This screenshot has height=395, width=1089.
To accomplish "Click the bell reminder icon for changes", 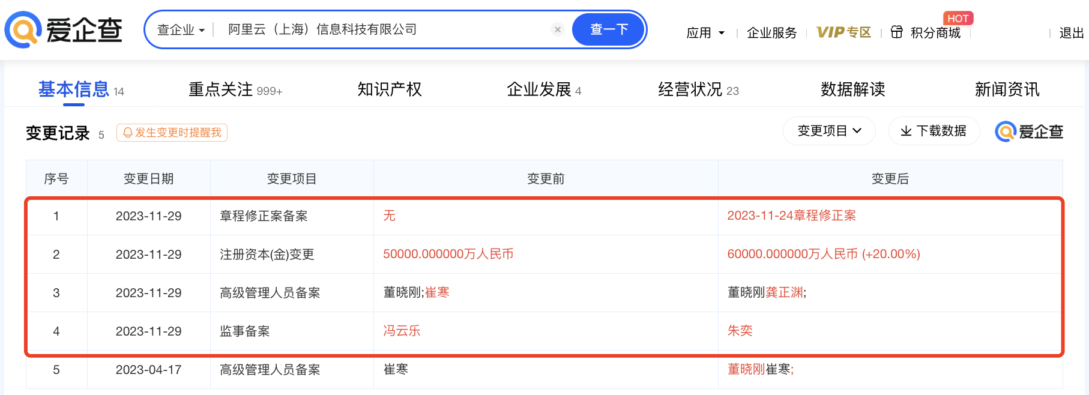I will 127,133.
